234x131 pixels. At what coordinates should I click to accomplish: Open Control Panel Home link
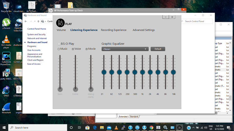coord(37,29)
